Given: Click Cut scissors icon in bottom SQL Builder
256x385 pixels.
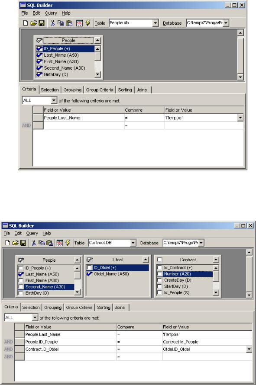Looking at the screenshot, I should [x=34, y=243].
